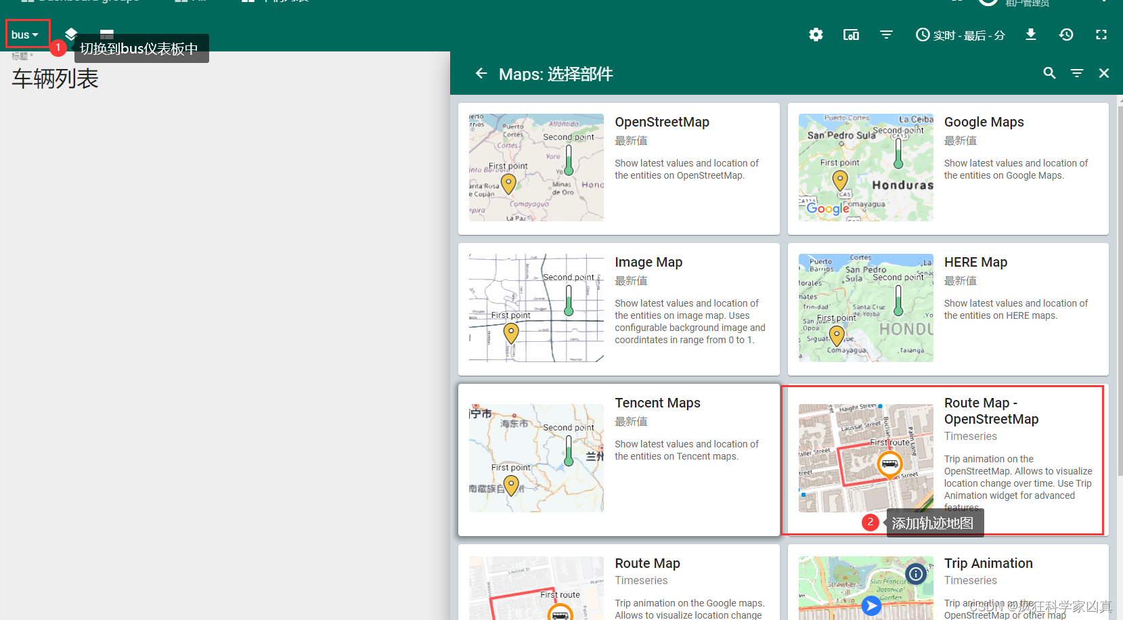Click the dashboard toolbar layout icon next to layers
Viewport: 1123px width, 620px height.
(107, 34)
